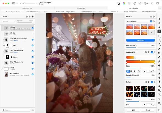
Task: Click the Add Effect button
Action: pyautogui.click(x=140, y=40)
